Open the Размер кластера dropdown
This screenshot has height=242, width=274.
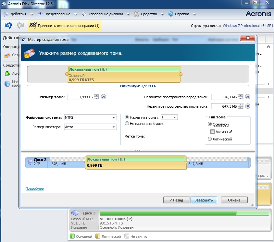point(90,127)
